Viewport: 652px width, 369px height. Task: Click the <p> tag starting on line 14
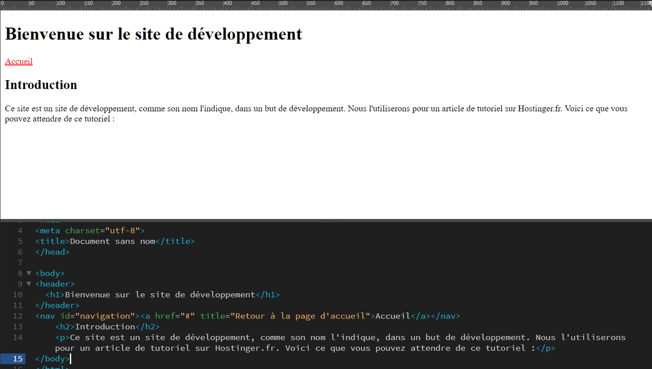point(62,337)
